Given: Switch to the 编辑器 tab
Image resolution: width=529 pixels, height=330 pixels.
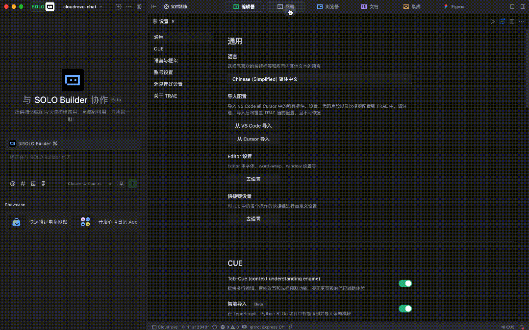Looking at the screenshot, I should tap(244, 7).
